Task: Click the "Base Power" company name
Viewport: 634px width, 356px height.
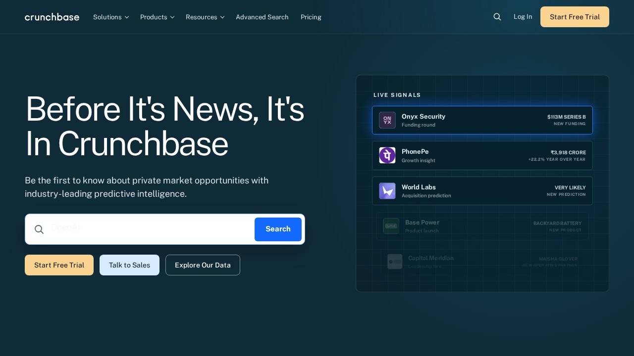Action: coord(422,222)
